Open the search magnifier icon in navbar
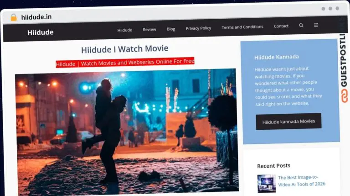 point(301,26)
